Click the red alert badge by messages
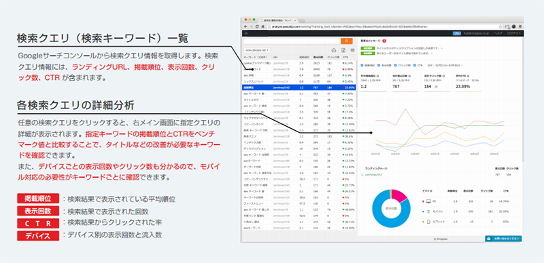Image resolution: width=544 pixels, height=263 pixels. click(384, 41)
